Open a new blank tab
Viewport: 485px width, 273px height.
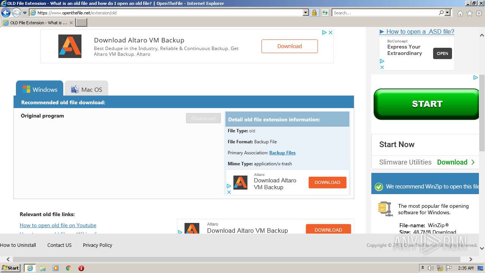click(81, 23)
